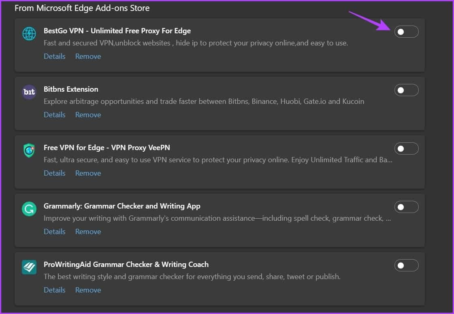454x314 pixels.
Task: Show Details for ProWritingAid
Action: [54, 290]
